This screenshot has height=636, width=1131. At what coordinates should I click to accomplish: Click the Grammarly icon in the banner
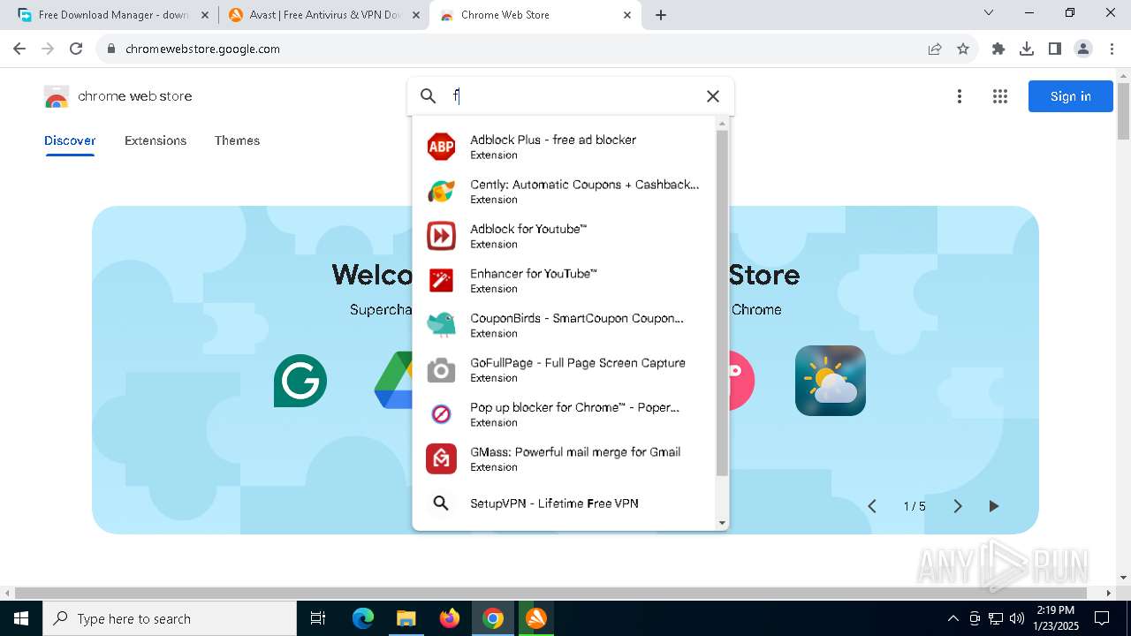300,381
